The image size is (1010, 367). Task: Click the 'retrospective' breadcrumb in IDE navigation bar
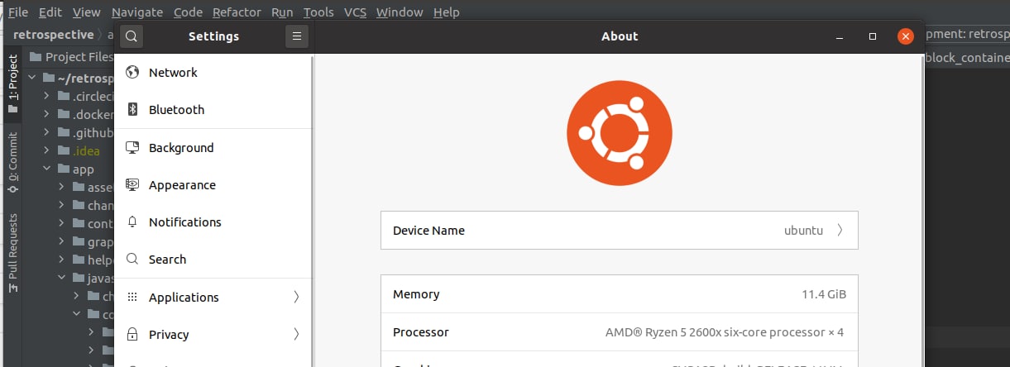(53, 35)
